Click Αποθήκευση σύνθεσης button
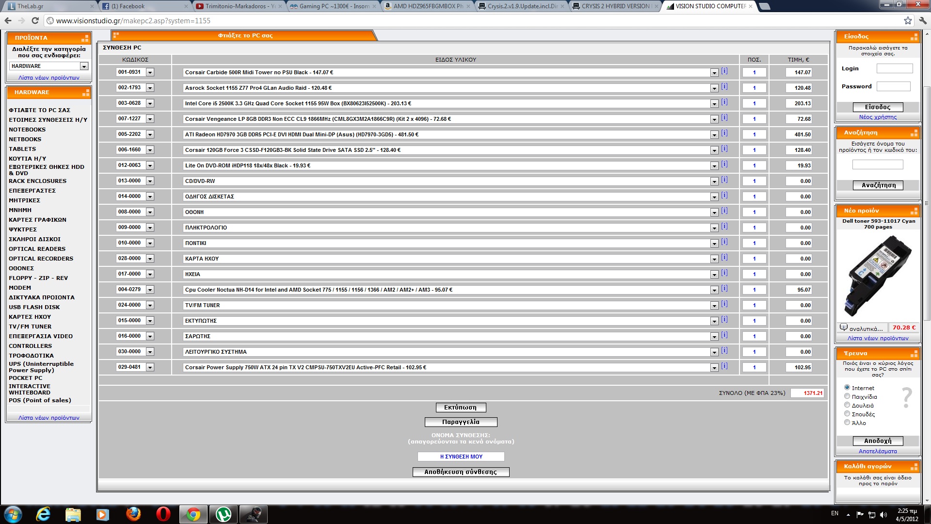The image size is (931, 524). 461,472
